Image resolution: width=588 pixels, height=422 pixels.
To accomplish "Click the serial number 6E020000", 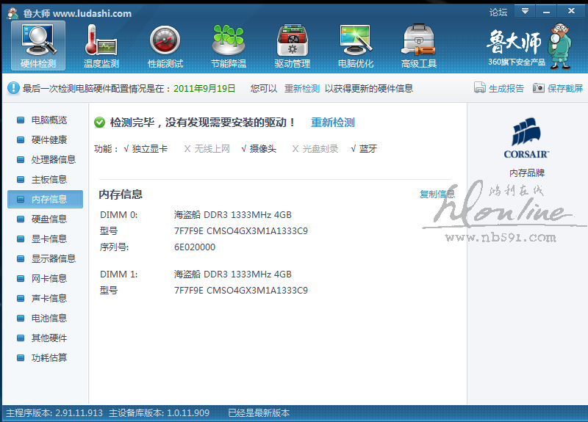I will 195,247.
